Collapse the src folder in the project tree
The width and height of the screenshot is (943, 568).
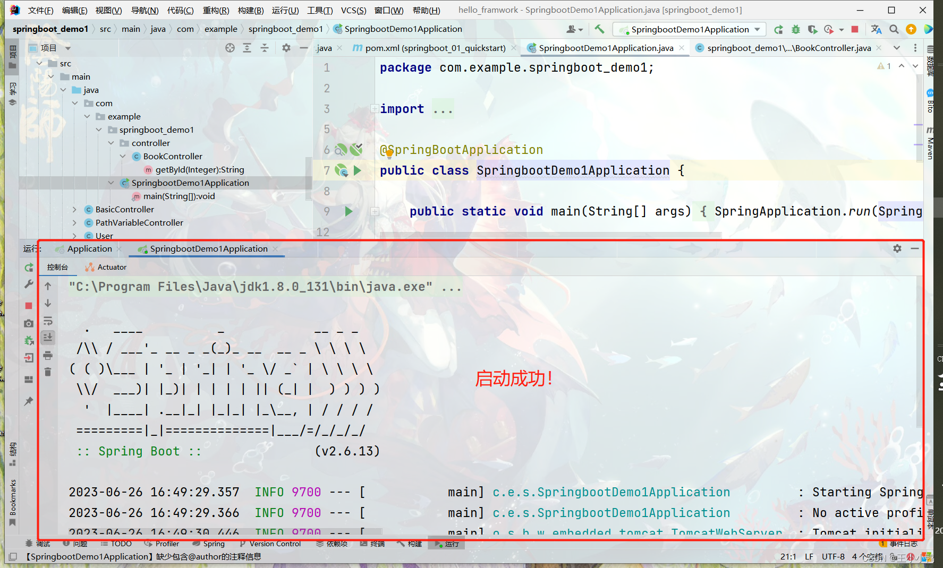click(39, 63)
